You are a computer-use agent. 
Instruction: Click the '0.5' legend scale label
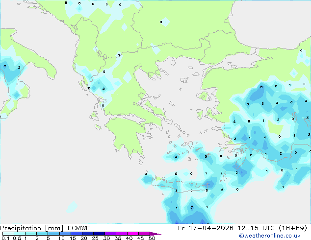point(17,238)
